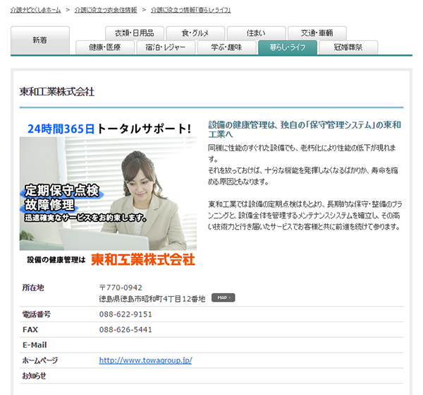Click the paragraph starting 東和工業では設備の定期点検
Viewport: 423px width, 395px height.
(305, 216)
